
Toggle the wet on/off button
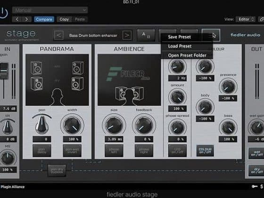(256, 153)
